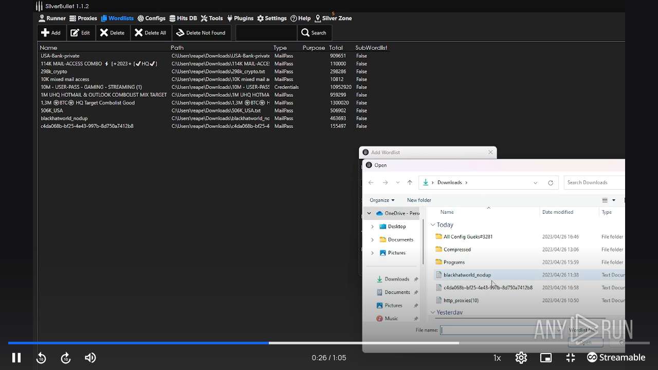Rewind the video ten seconds
658x370 pixels.
point(41,358)
